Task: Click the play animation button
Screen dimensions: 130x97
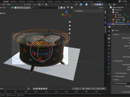Action: pyautogui.click(x=41, y=89)
